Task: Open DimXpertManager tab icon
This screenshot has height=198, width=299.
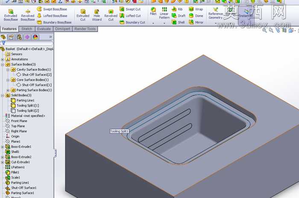Action: pyautogui.click(x=27, y=37)
